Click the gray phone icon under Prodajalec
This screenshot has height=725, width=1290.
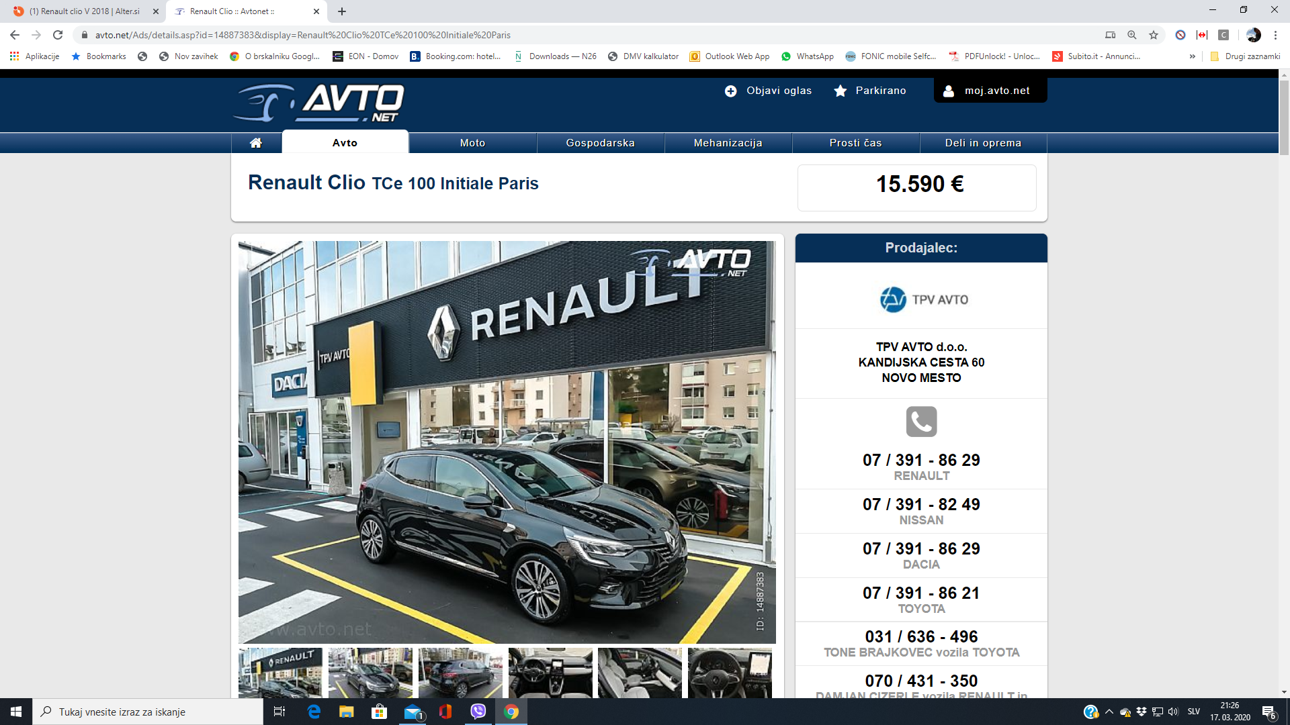pyautogui.click(x=921, y=422)
